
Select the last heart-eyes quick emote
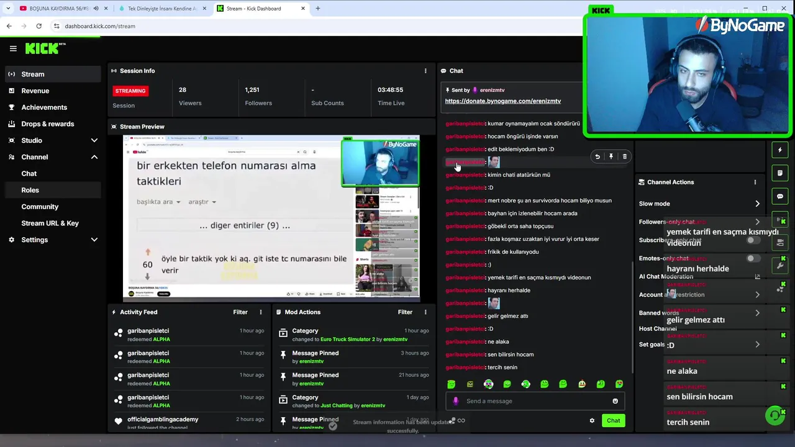619,384
